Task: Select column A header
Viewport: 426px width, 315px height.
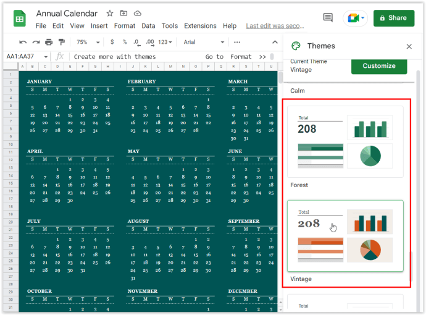Action: [22, 66]
